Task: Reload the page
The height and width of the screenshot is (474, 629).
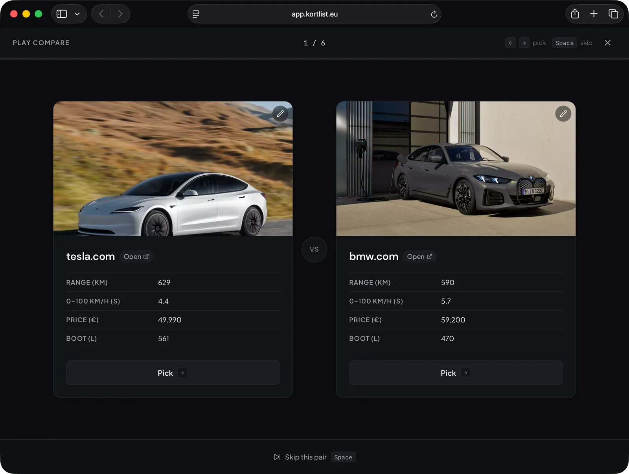Action: click(x=434, y=14)
